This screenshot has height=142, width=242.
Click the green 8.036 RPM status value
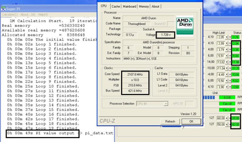[227, 98]
